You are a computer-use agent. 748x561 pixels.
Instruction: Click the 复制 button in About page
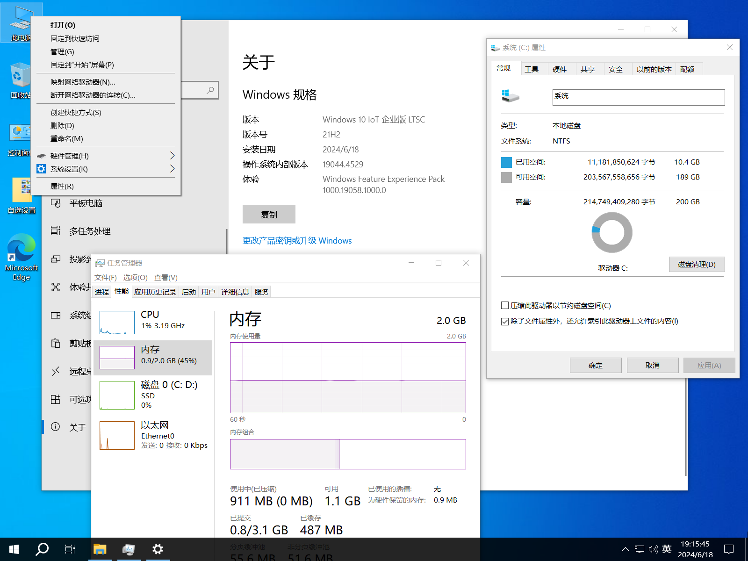pos(269,214)
